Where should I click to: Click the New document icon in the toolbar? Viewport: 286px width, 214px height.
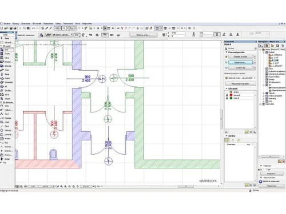pos(2,28)
